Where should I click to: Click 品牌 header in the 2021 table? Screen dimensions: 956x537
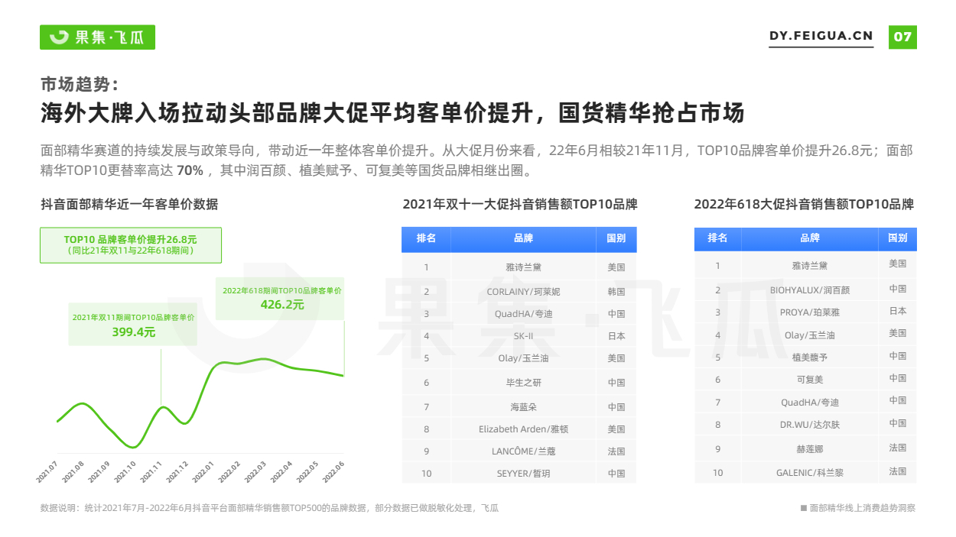pyautogui.click(x=523, y=238)
